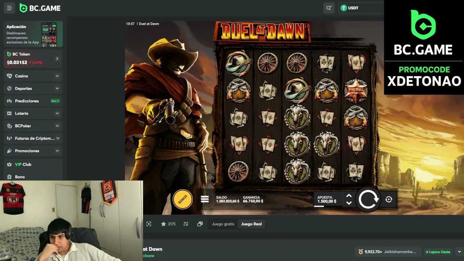The height and width of the screenshot is (261, 464).
Task: Open the autoplay settings icon
Action: coord(389,199)
